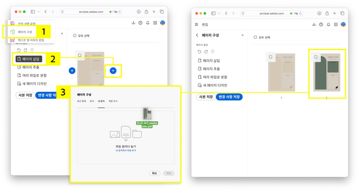Select the Daily Plan page thumbnail in right window
358x192 pixels.
tap(282, 73)
